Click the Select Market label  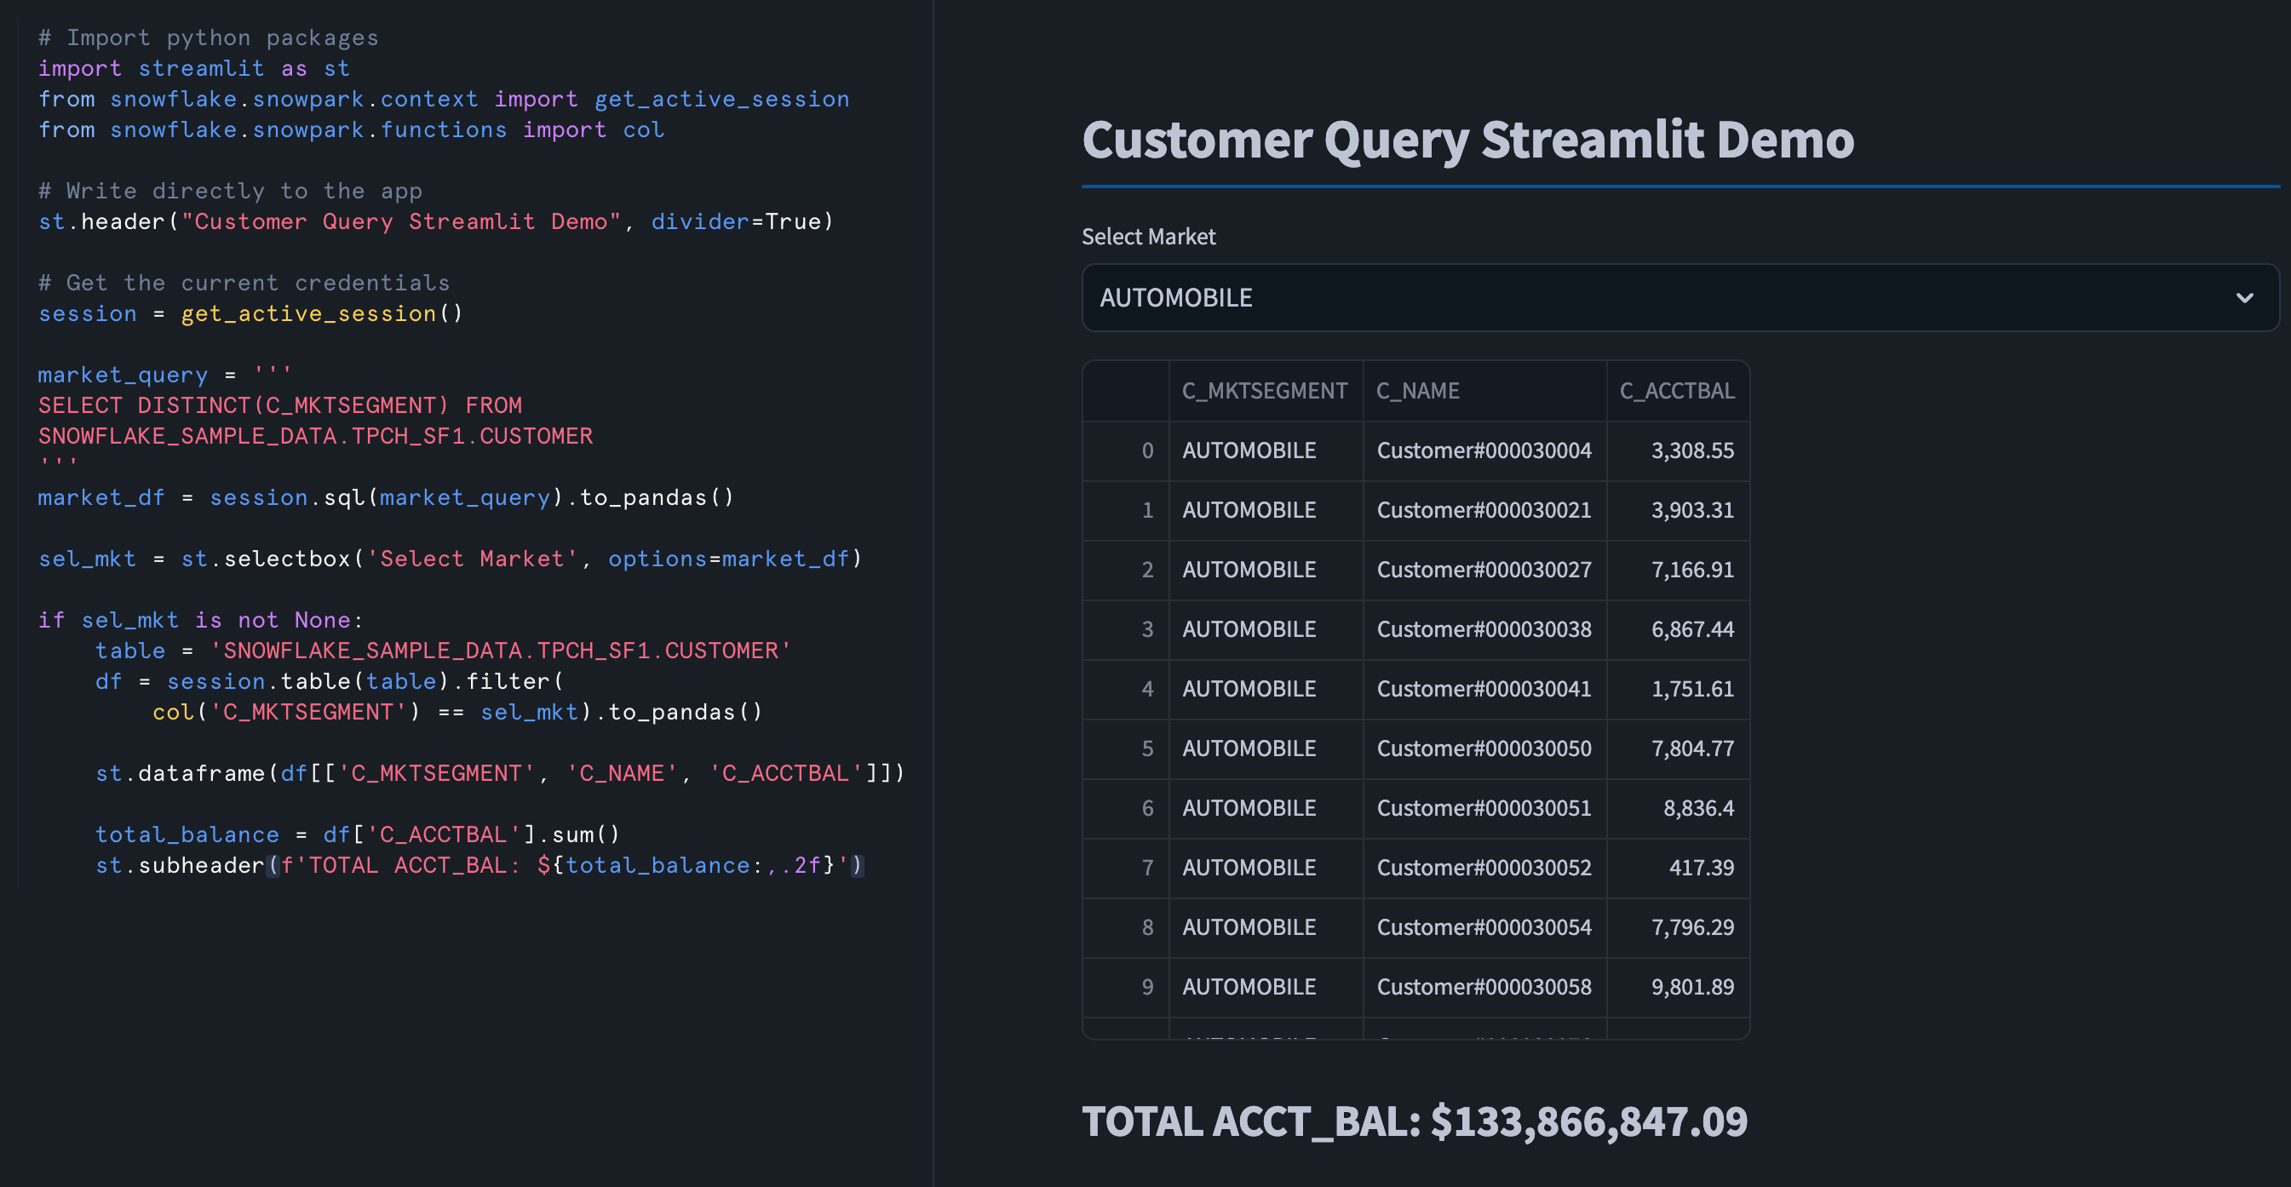(x=1148, y=237)
